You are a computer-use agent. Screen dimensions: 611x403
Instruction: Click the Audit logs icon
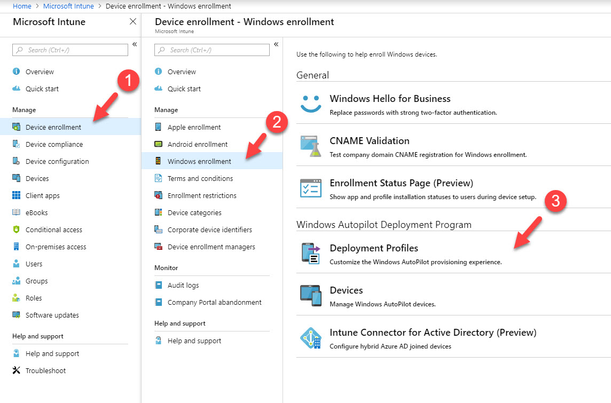coord(158,285)
